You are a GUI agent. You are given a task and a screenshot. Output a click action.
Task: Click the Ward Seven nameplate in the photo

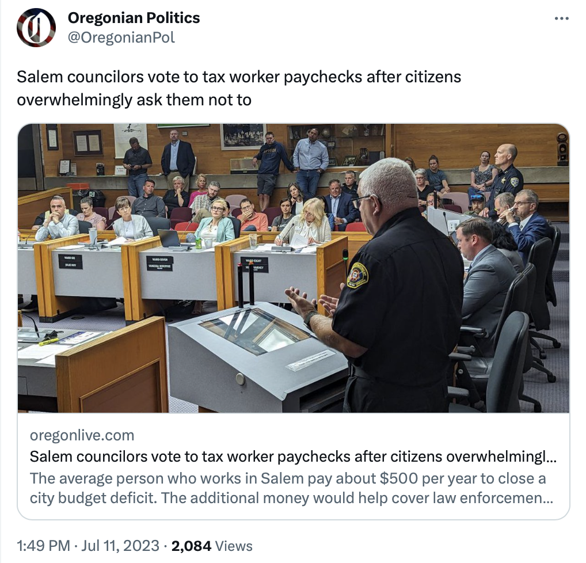pos(159,263)
